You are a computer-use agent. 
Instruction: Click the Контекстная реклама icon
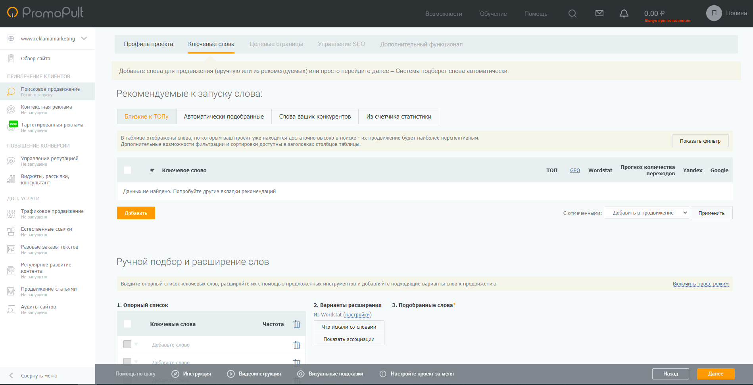point(11,109)
